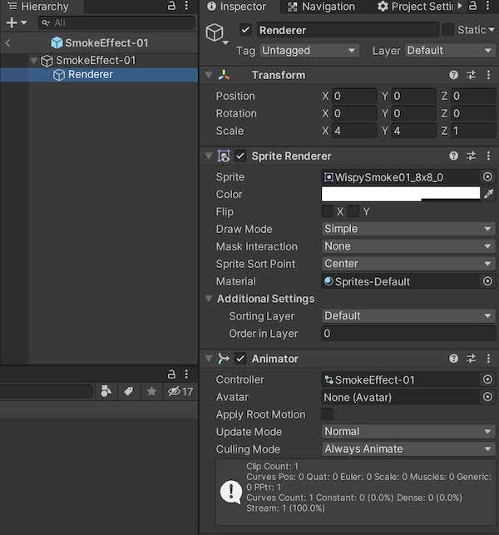Open Transform presets slider icon
This screenshot has height=535, width=499.
click(471, 75)
